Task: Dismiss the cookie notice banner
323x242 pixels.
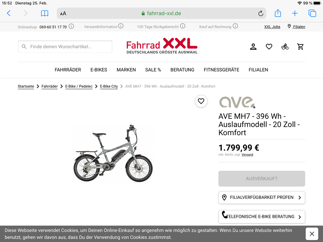Action: (312, 234)
